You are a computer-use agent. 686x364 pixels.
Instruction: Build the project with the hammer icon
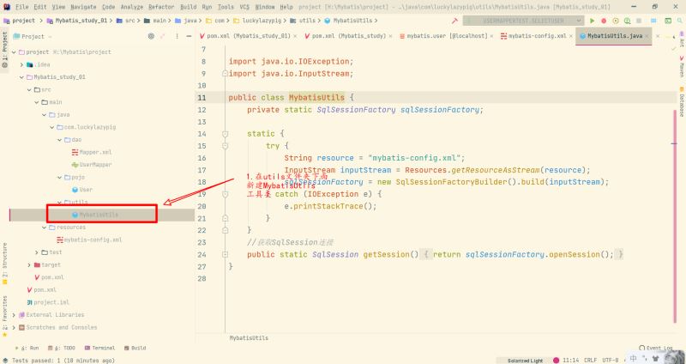454,21
